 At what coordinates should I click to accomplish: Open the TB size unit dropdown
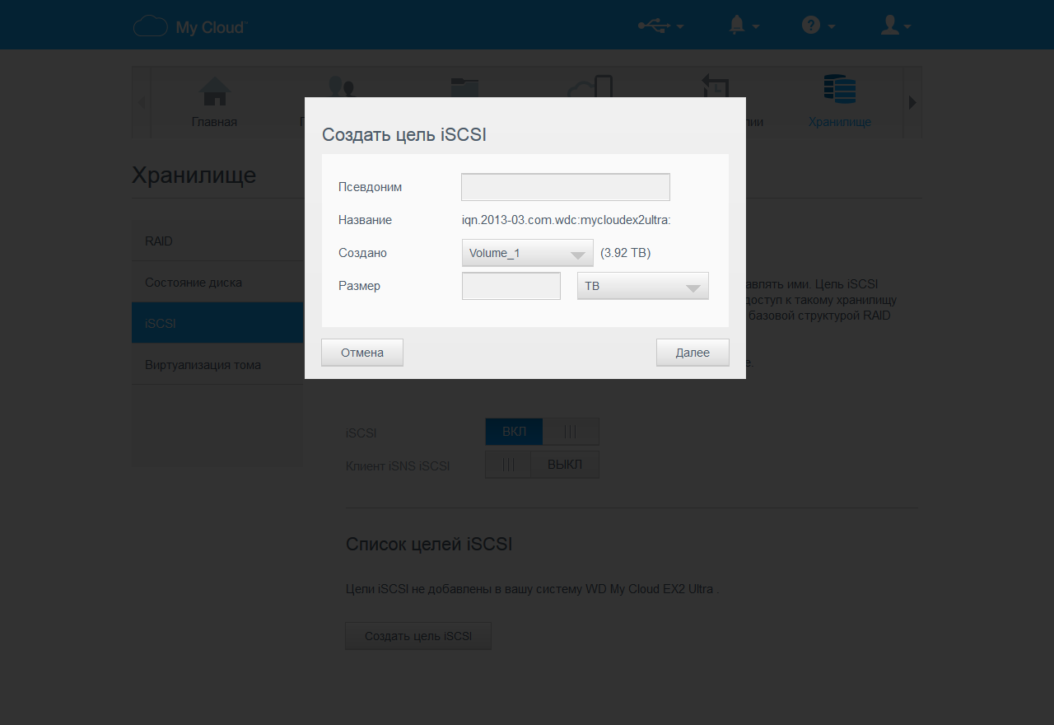pyautogui.click(x=643, y=286)
